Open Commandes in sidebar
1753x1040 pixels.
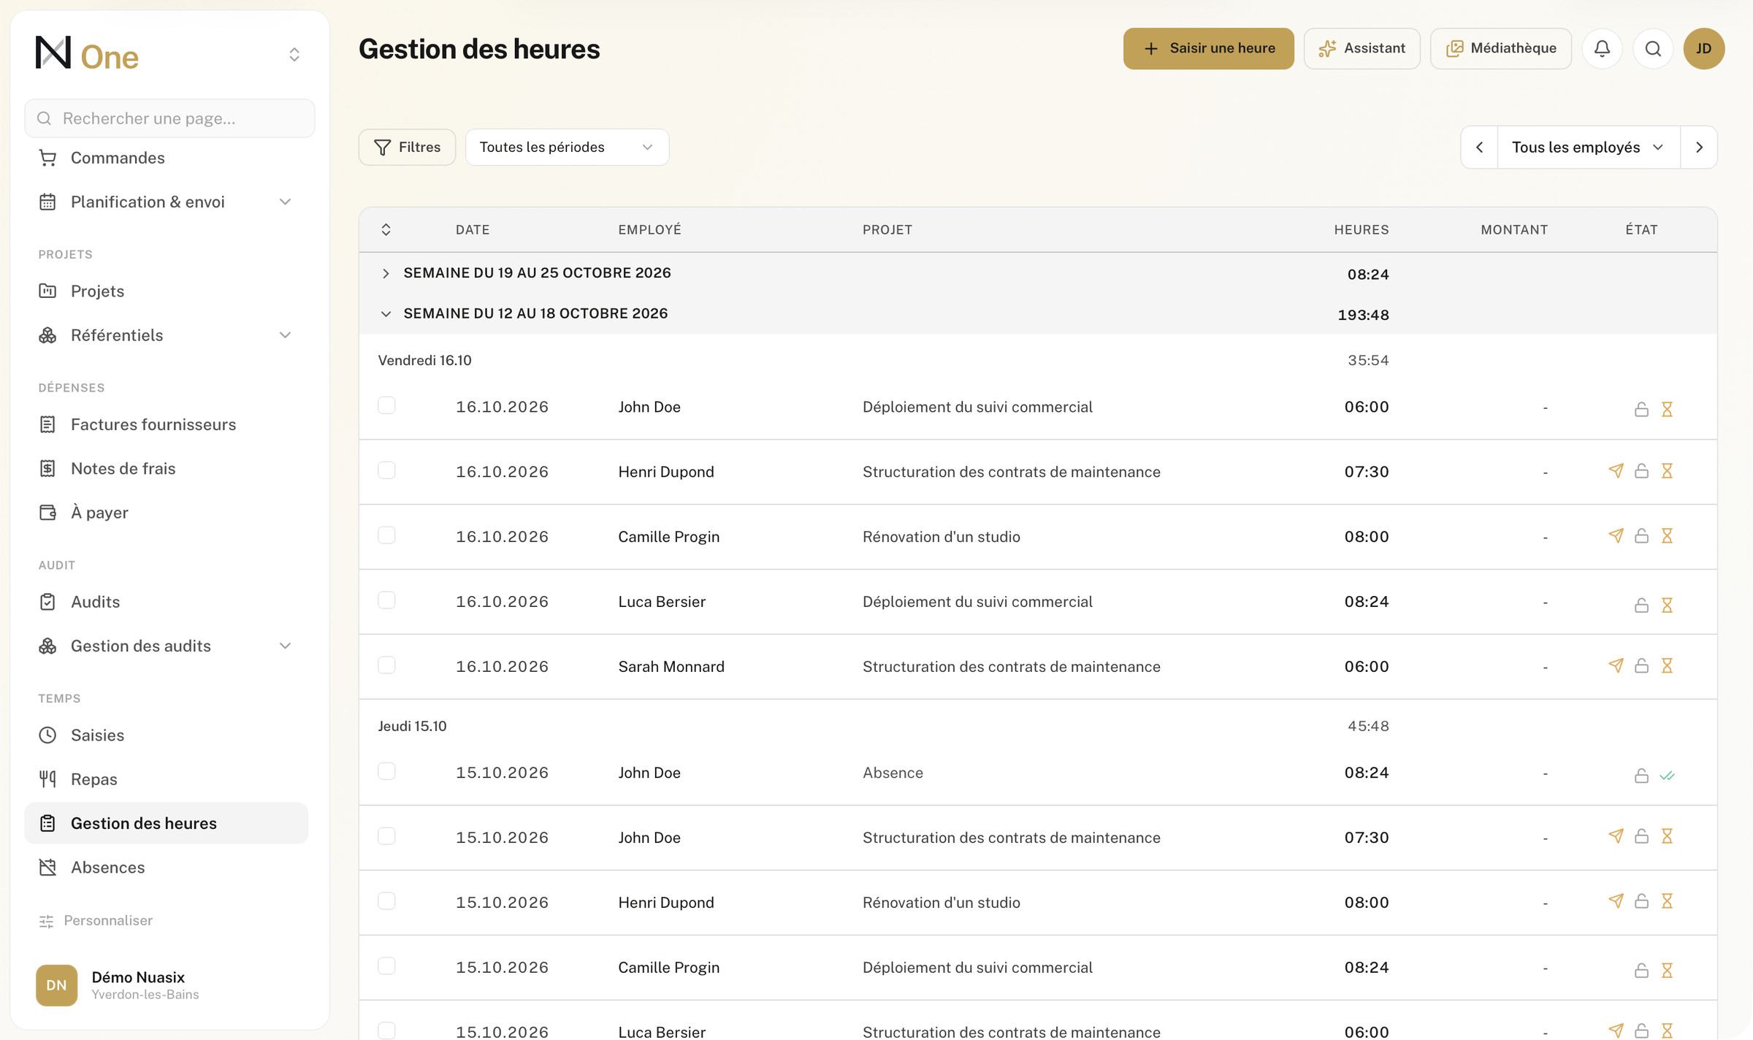point(167,158)
